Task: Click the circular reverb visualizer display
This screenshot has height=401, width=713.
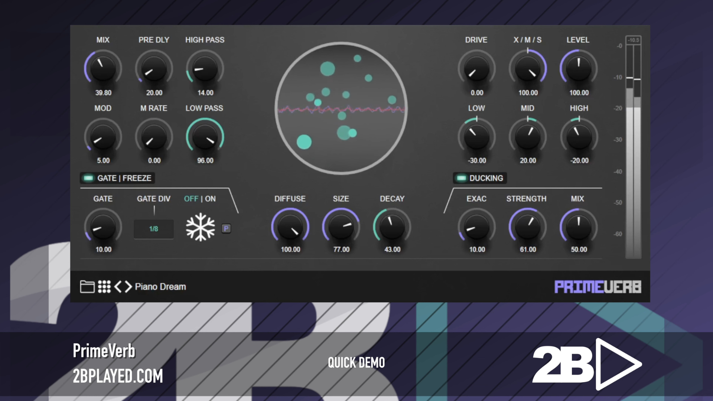Action: click(341, 108)
